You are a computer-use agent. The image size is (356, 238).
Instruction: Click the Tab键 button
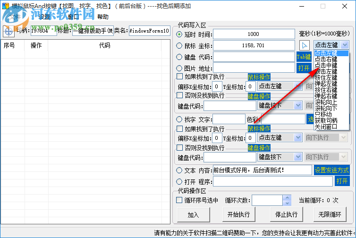tap(304, 57)
